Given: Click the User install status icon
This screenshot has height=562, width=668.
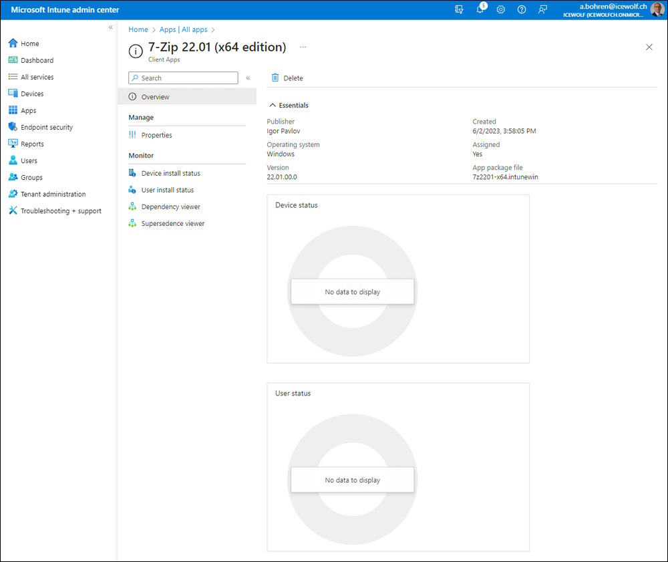Looking at the screenshot, I should pos(132,190).
